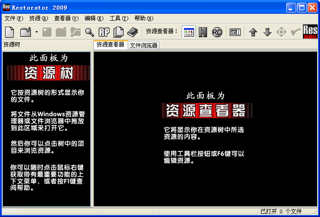Open the 查看器(V) menu
This screenshot has width=320, height=217.
(x=66, y=18)
